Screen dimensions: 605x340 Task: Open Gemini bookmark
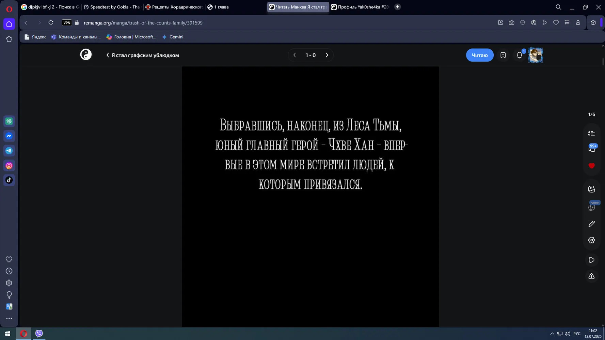point(173,37)
